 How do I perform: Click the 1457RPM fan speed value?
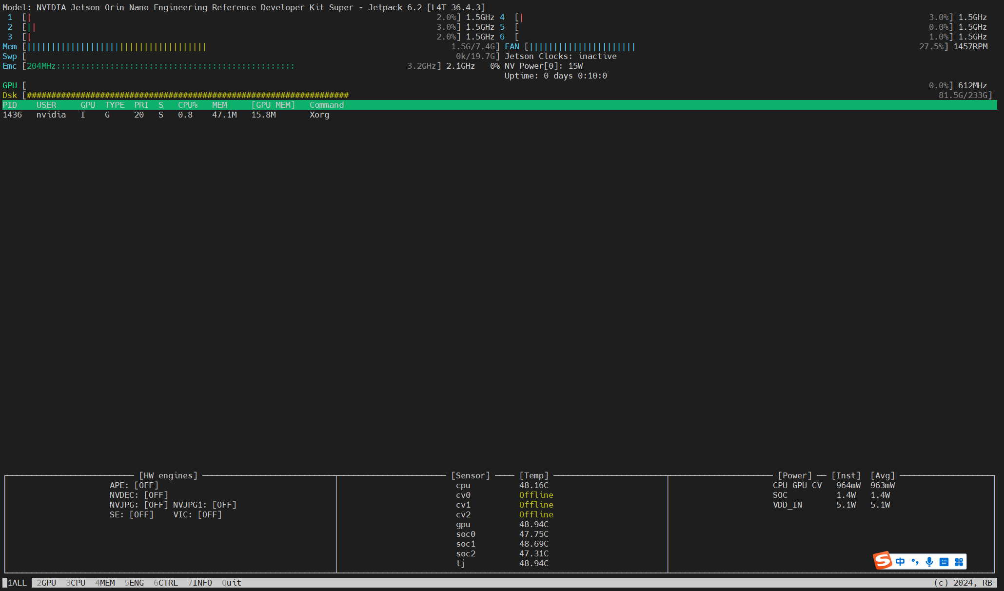pyautogui.click(x=970, y=46)
